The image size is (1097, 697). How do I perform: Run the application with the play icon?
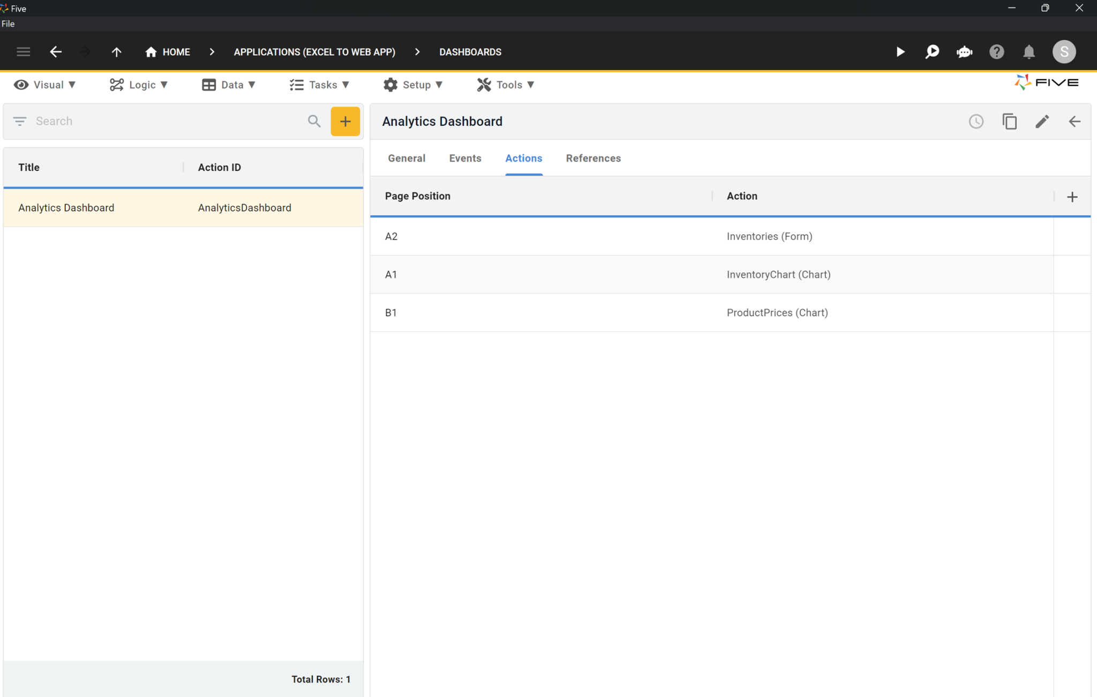(900, 51)
